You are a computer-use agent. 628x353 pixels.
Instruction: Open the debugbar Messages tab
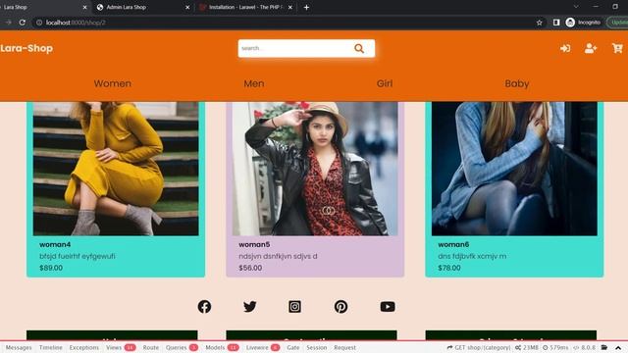(x=19, y=347)
